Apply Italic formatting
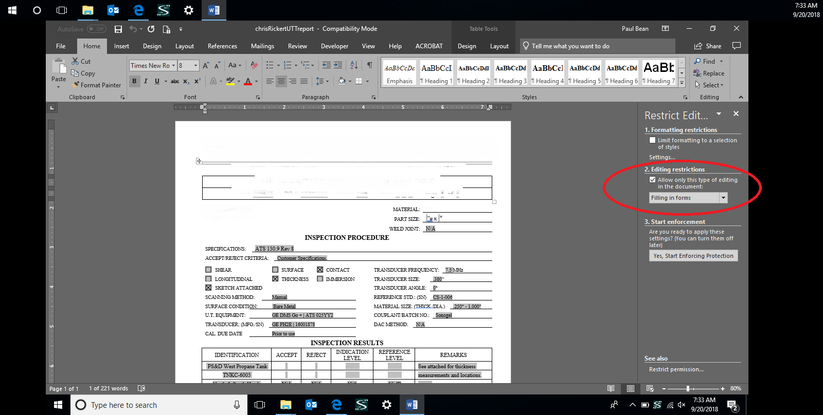The height and width of the screenshot is (415, 823). click(x=146, y=81)
